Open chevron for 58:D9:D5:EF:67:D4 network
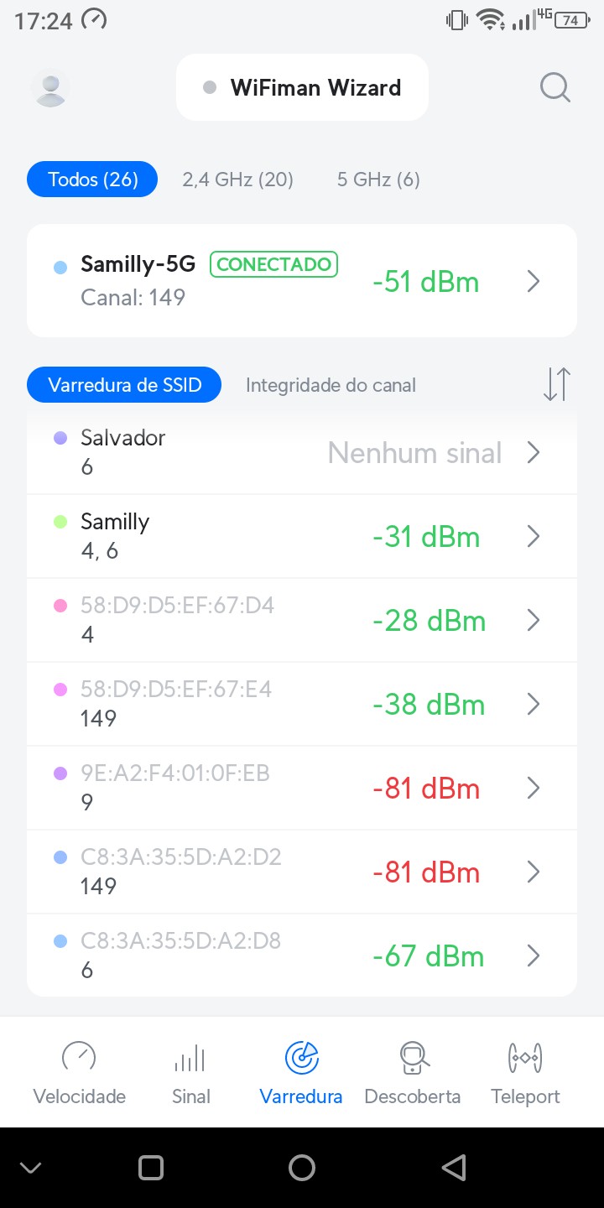The width and height of the screenshot is (604, 1208). [x=533, y=621]
